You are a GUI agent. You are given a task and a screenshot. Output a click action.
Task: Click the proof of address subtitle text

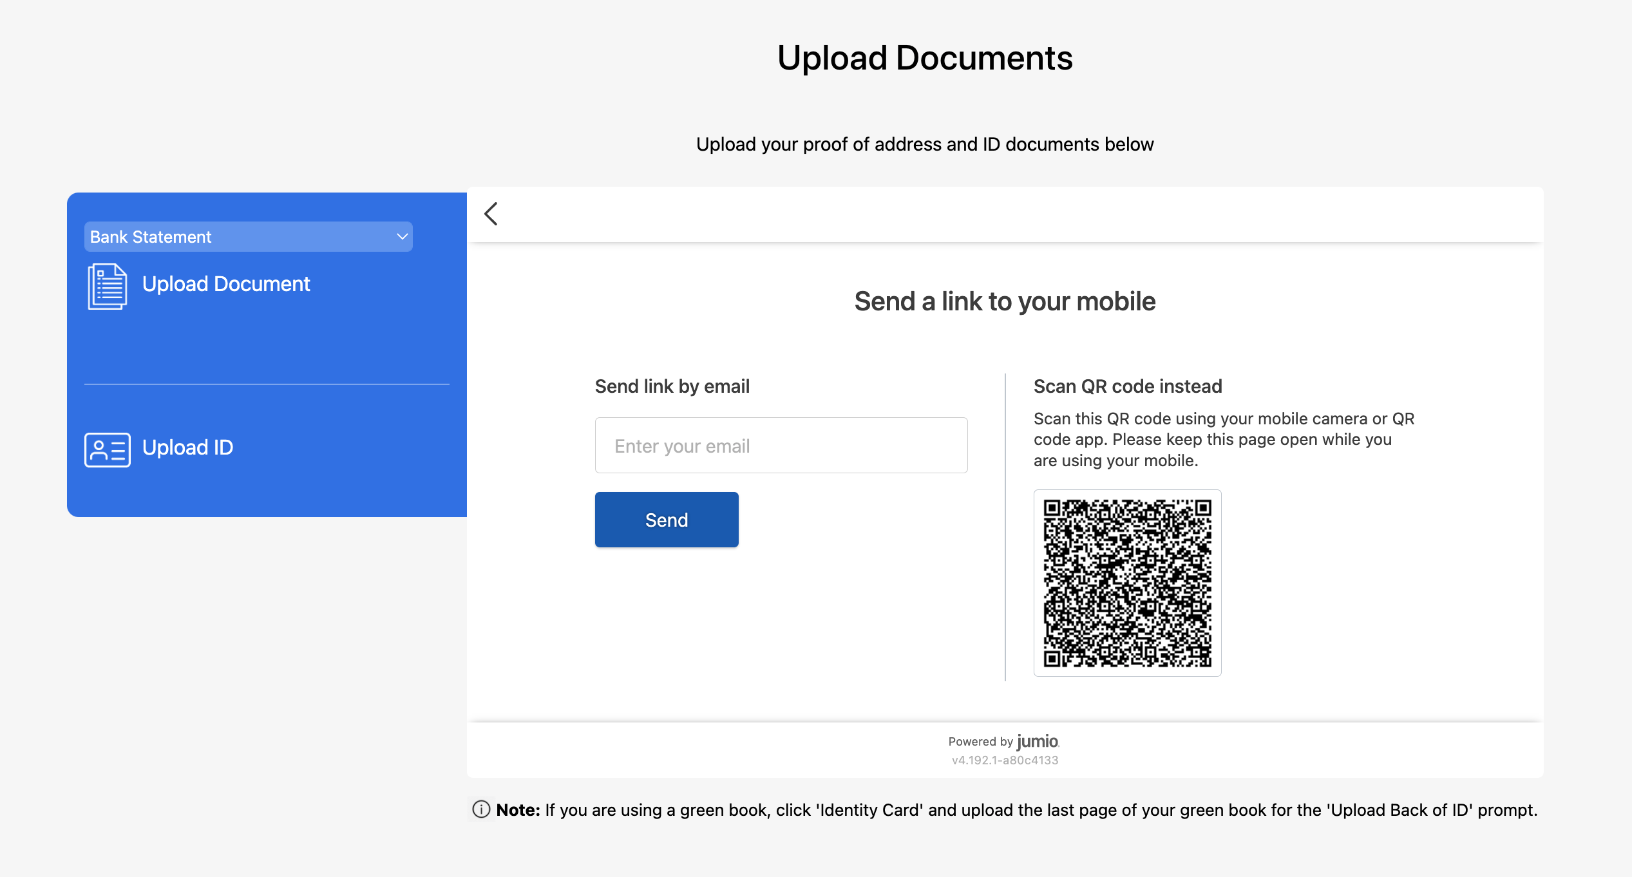pyautogui.click(x=925, y=144)
